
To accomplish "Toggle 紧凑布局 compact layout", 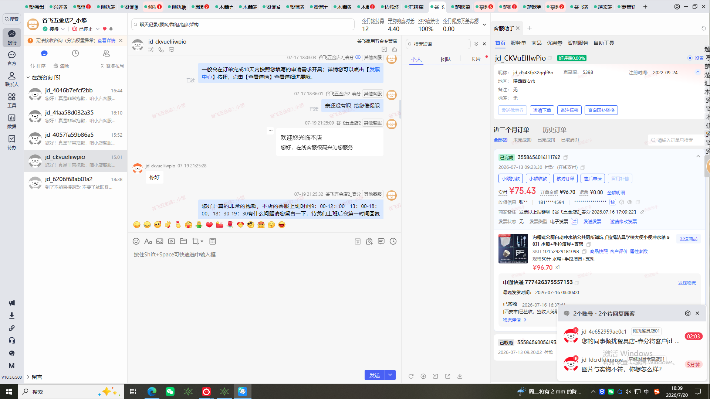I will 112,66.
